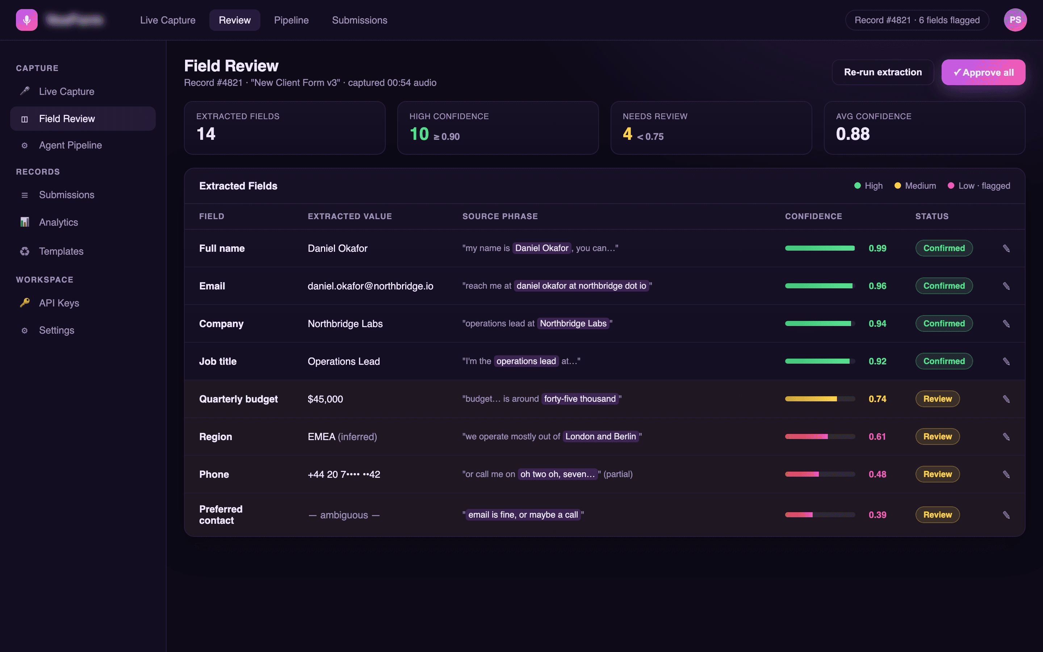
Task: Click the Record #4821 fields flagged pill
Action: 917,20
